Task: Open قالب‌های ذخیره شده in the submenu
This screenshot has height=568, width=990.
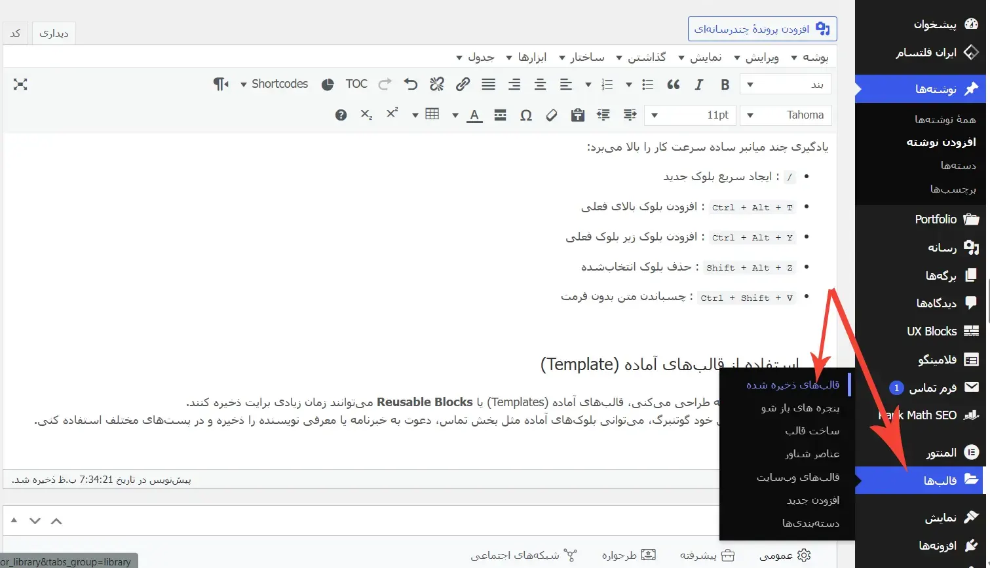Action: click(792, 385)
